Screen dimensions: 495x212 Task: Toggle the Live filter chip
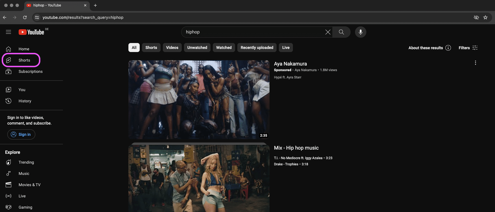(x=286, y=48)
